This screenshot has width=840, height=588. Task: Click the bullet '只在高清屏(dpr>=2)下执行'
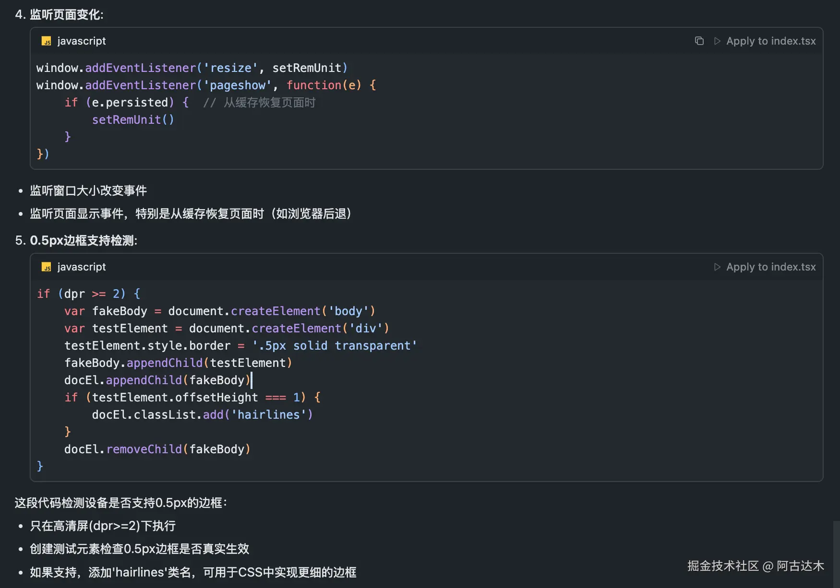(x=103, y=526)
